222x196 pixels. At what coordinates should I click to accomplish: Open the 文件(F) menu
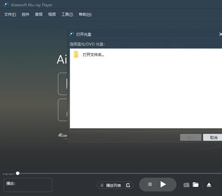coord(10,14)
